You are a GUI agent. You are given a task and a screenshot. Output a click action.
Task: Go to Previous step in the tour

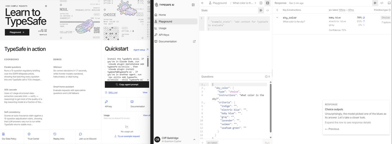(x=332, y=129)
